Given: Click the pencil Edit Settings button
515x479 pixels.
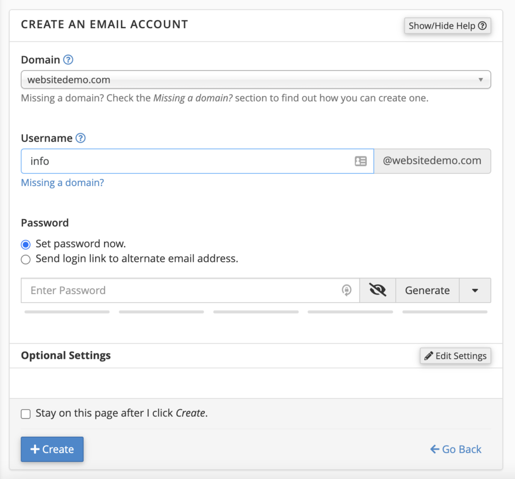Looking at the screenshot, I should [455, 356].
